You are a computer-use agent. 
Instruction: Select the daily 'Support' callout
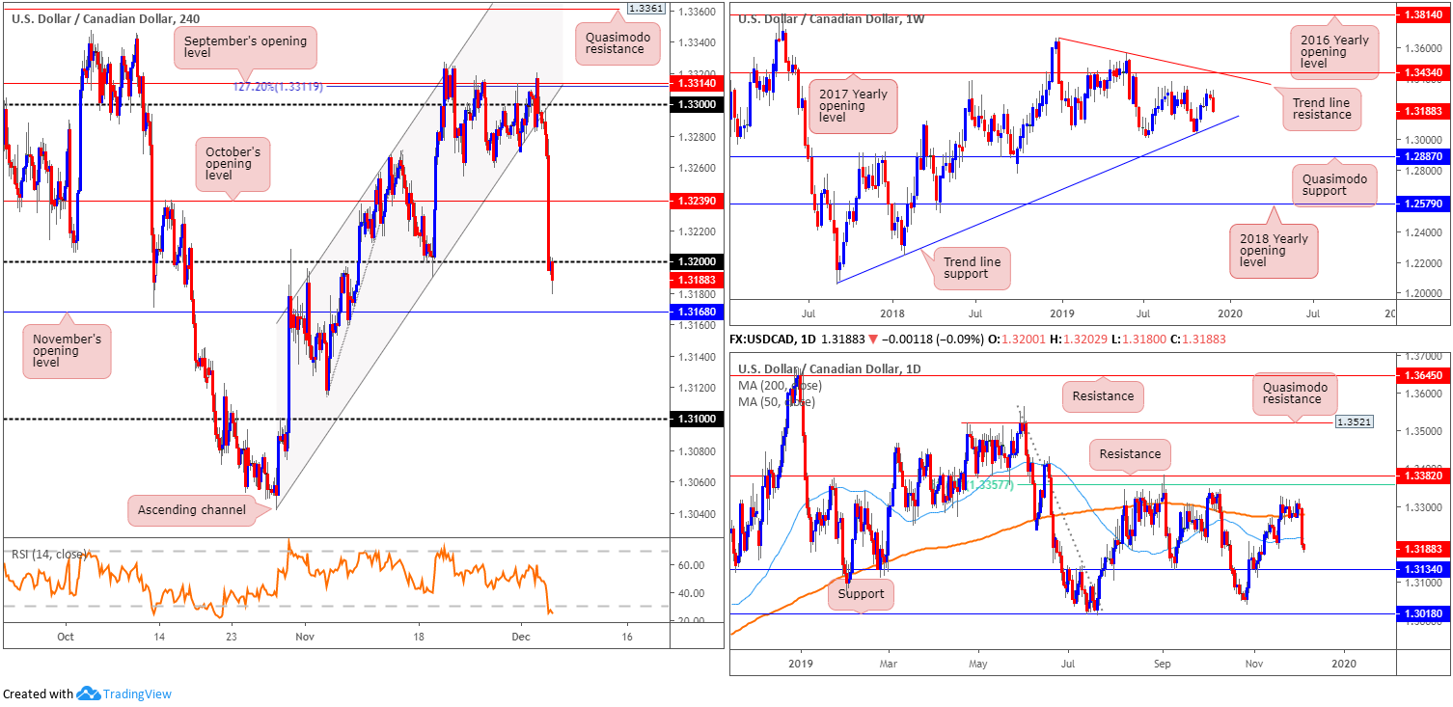click(861, 594)
